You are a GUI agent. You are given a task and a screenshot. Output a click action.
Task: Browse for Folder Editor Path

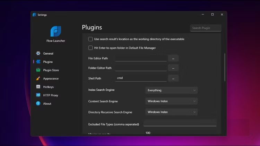173,68
